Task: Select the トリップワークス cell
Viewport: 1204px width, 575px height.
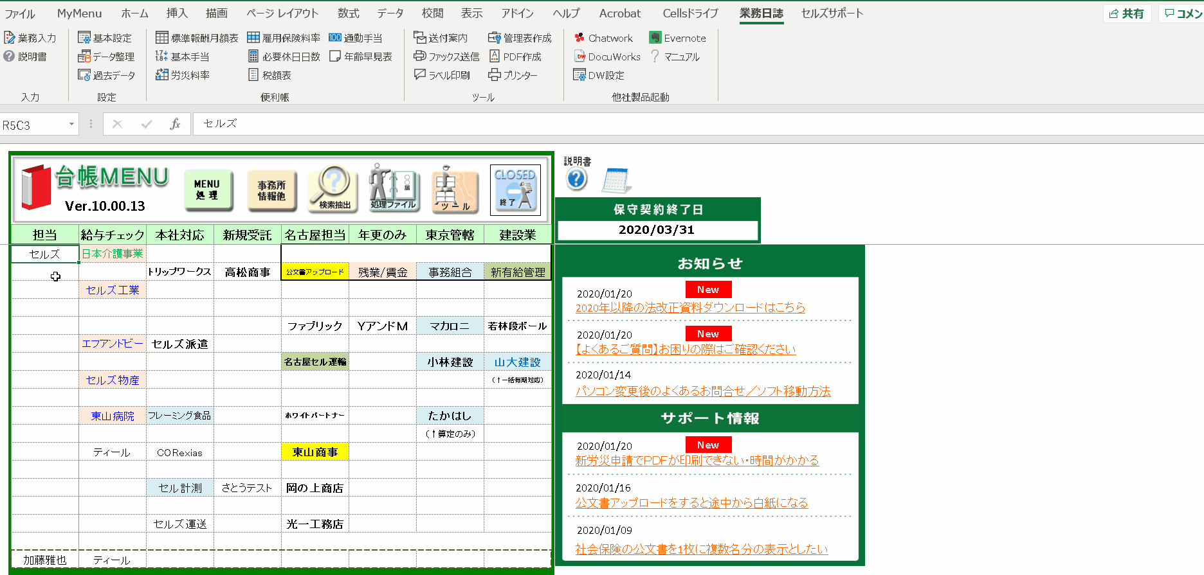Action: (x=180, y=272)
